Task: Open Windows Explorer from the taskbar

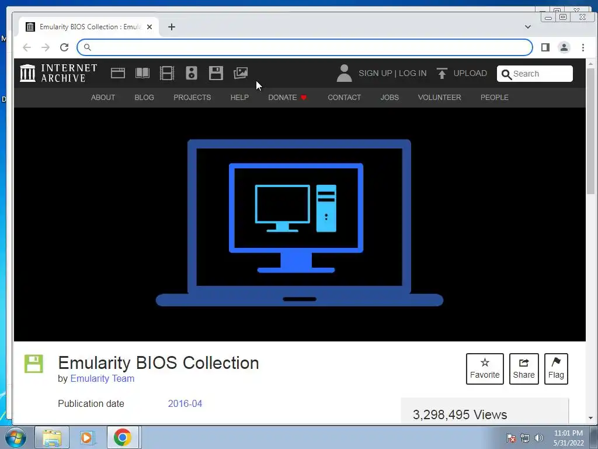Action: (52, 437)
